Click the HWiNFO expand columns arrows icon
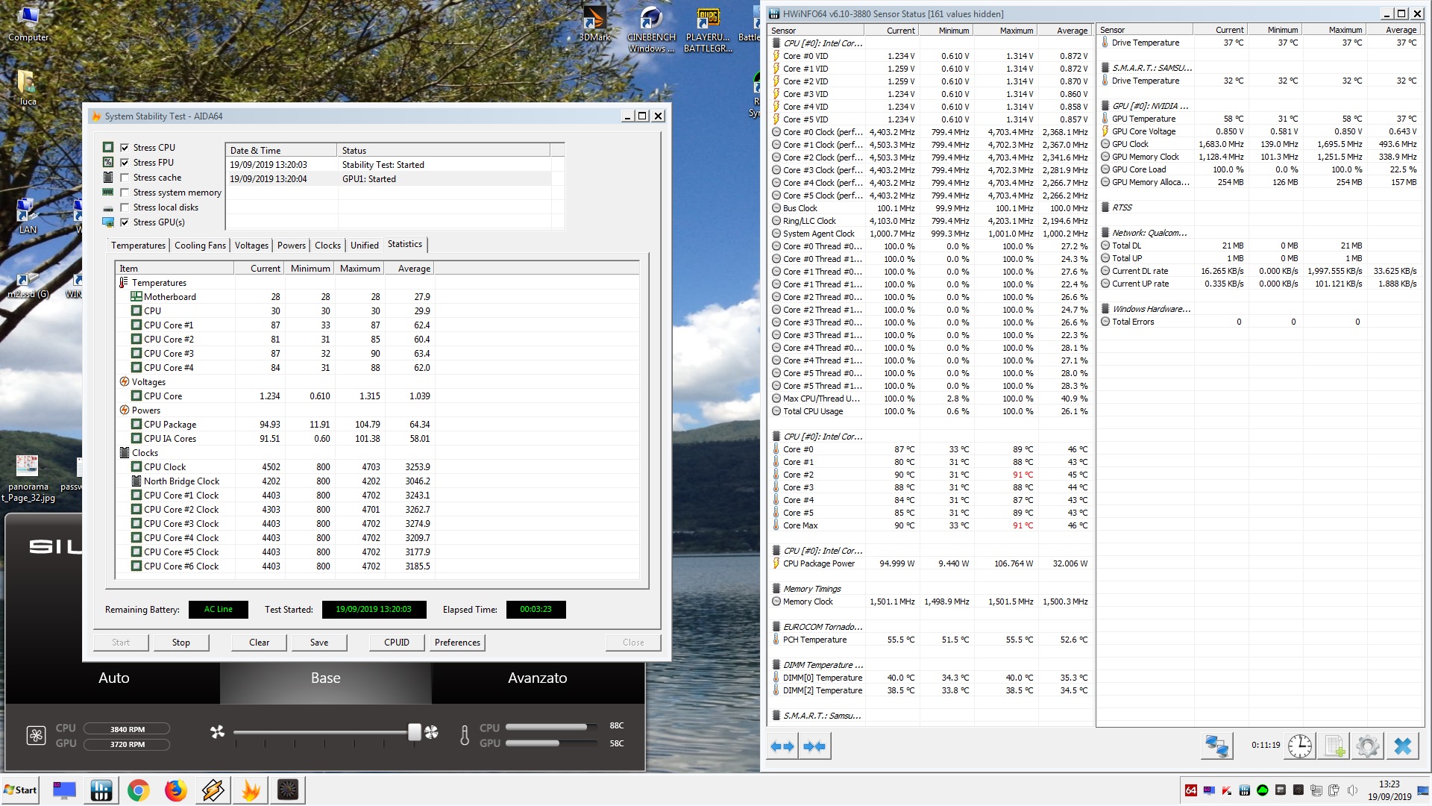Screen dimensions: 1432x806 [x=782, y=746]
